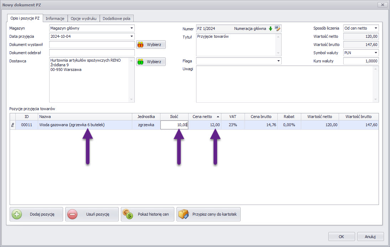Viewport: 390px width, 247px height.
Task: Open the Opcje wydruku tab
Action: point(83,19)
